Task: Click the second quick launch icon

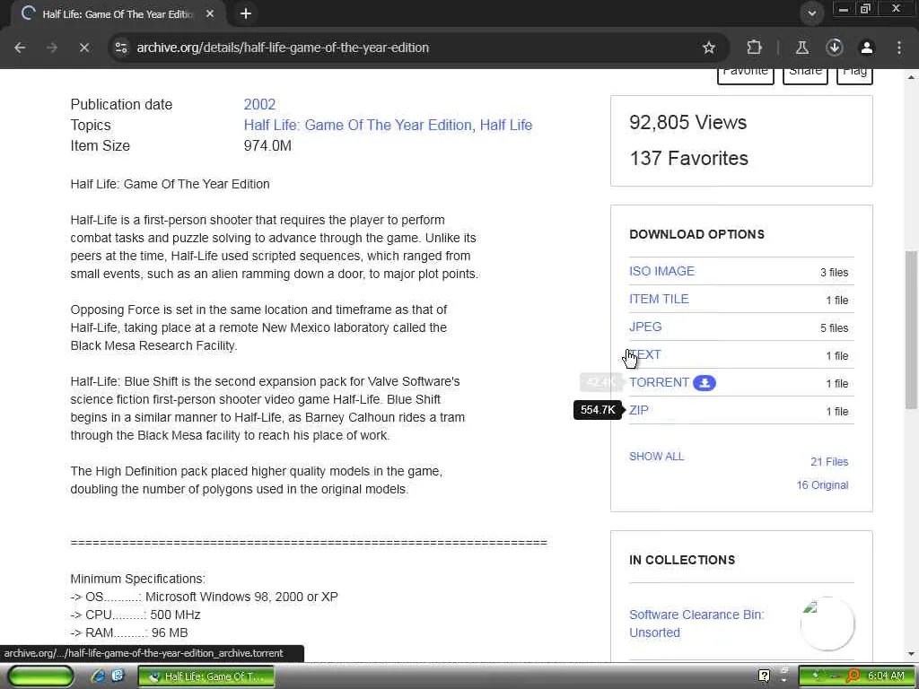Action: point(118,676)
